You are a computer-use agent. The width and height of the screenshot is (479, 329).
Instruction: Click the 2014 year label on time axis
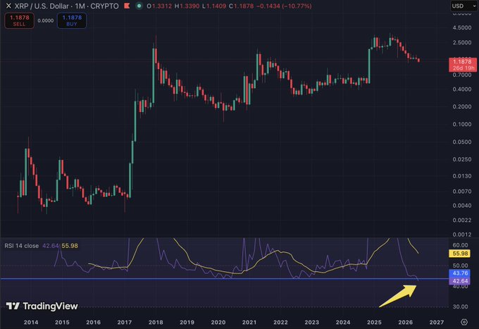point(31,322)
